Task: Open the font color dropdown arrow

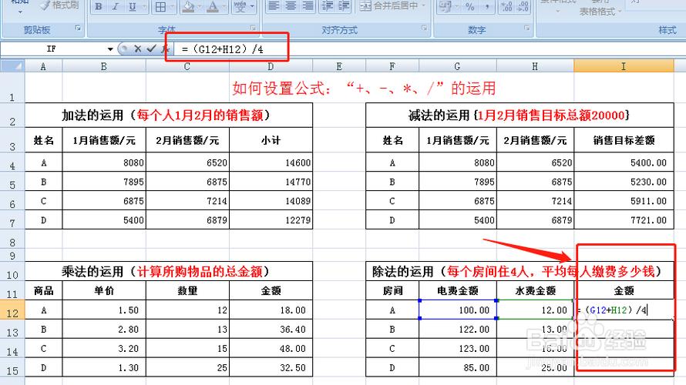Action: click(x=224, y=6)
